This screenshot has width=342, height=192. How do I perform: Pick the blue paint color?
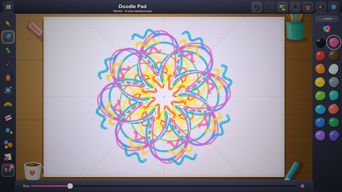(320, 122)
